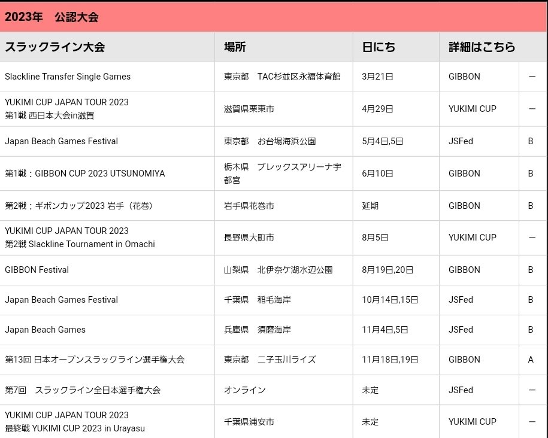
Task: Select 第13回 日本オープンスラックライン選手権大会 event
Action: (x=95, y=360)
